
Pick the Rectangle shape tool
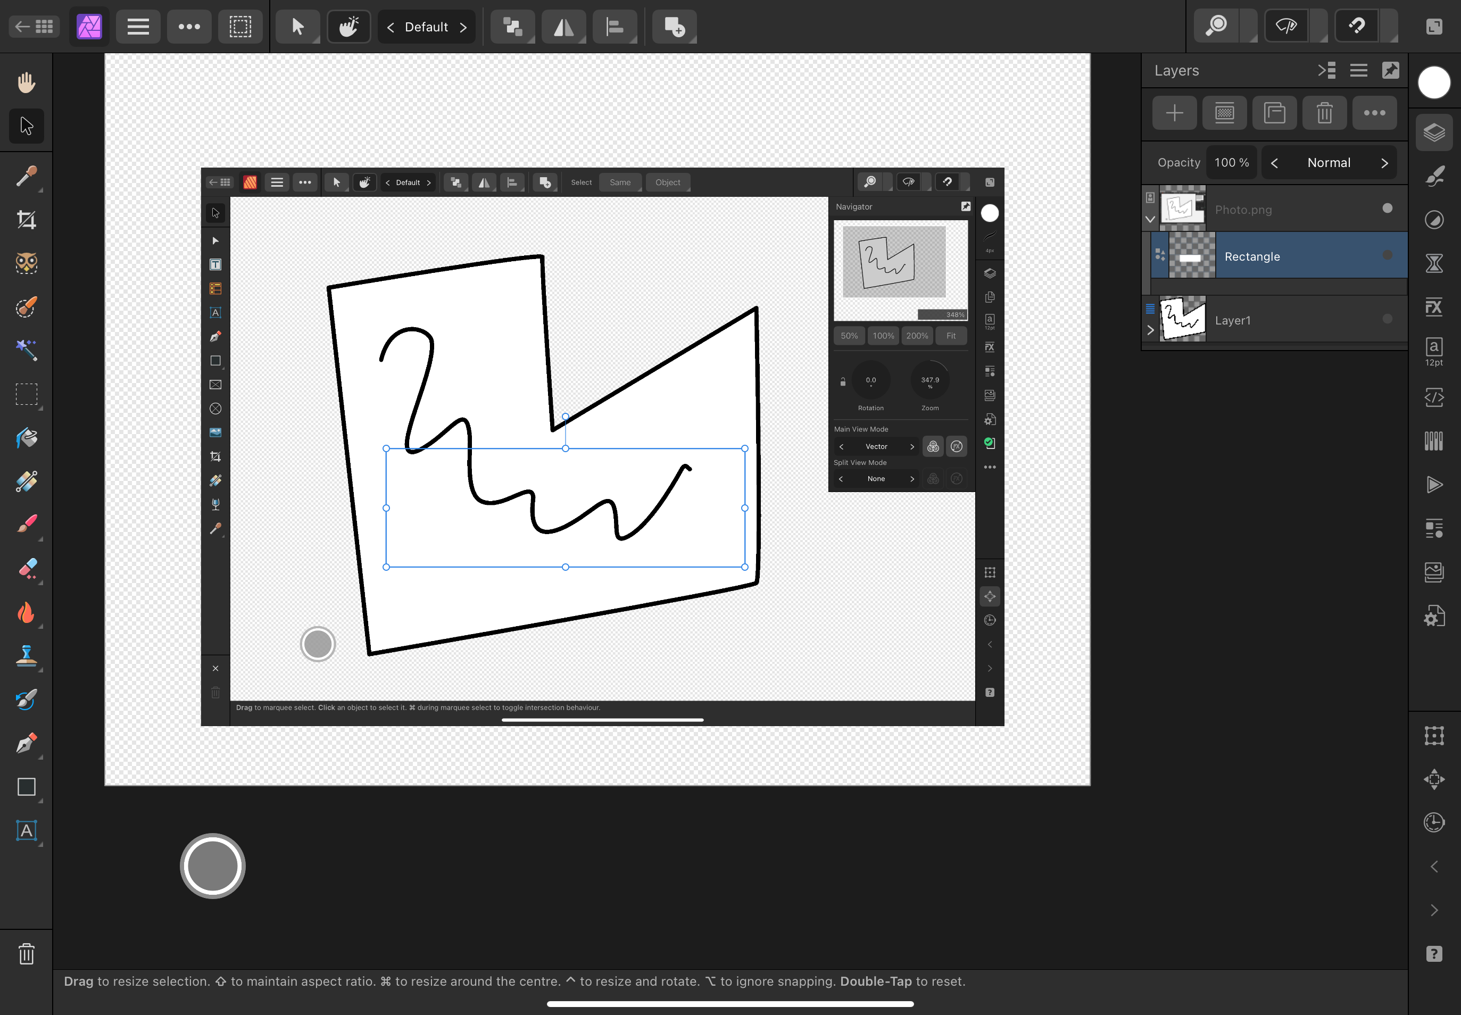tap(26, 787)
